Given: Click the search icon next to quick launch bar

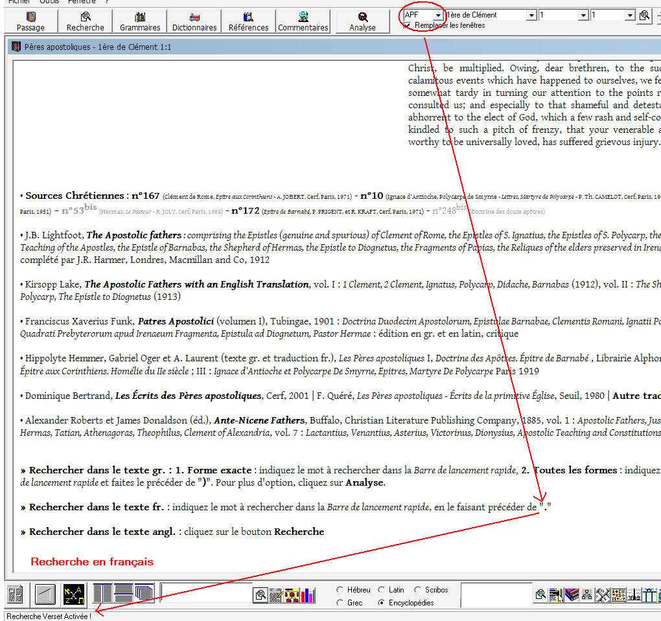Looking at the screenshot, I should tap(261, 595).
